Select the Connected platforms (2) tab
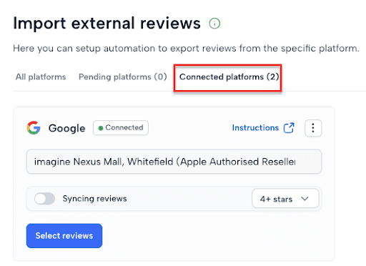366x266 pixels. (229, 77)
